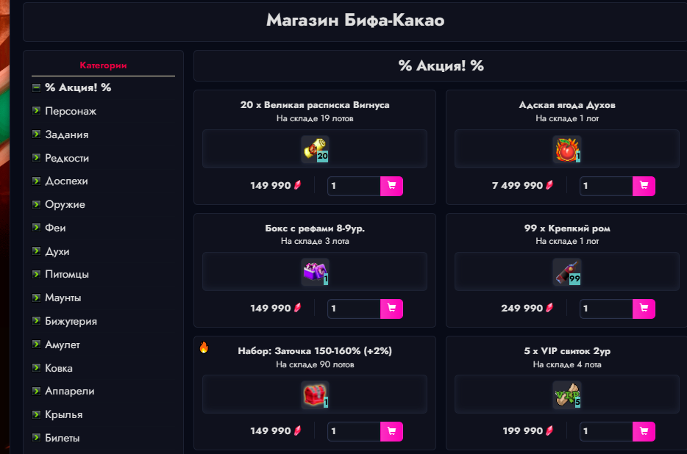
Task: Click the red Заточка chest icon
Action: tap(315, 394)
